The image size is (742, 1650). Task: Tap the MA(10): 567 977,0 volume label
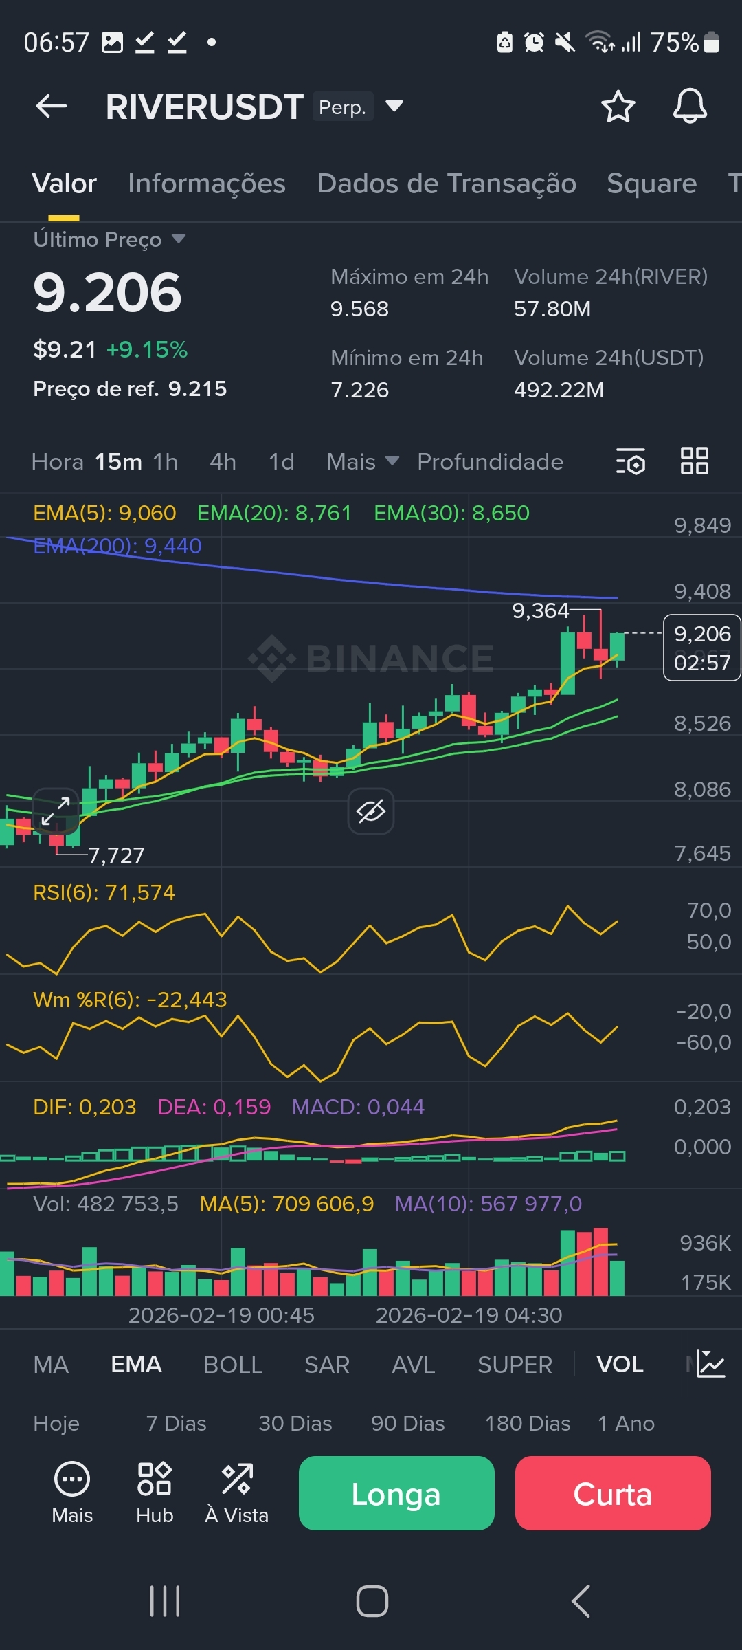coord(488,1204)
